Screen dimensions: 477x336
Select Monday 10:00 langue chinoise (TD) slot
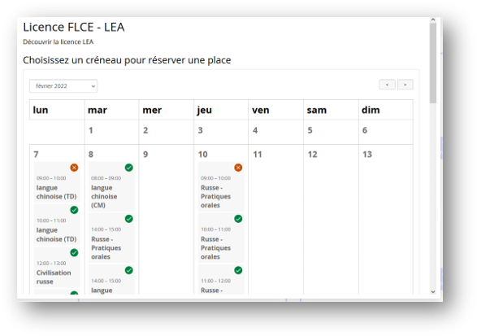[57, 225]
